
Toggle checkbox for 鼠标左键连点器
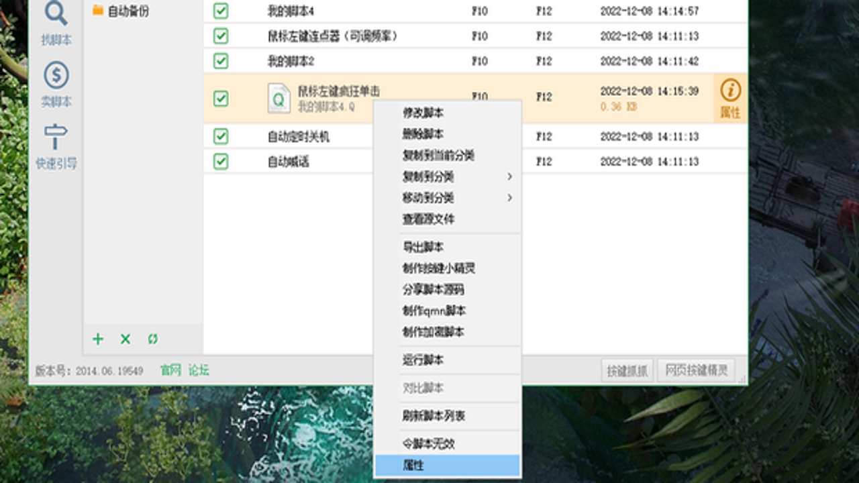click(221, 36)
